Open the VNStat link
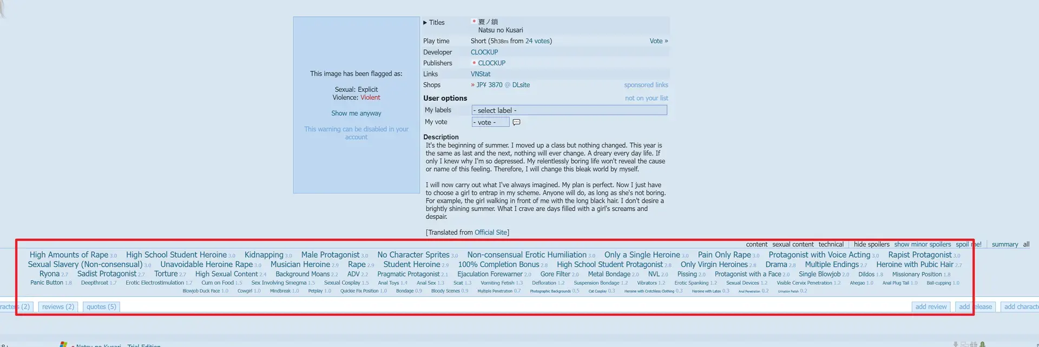Screen dimensions: 1039x347 point(481,74)
